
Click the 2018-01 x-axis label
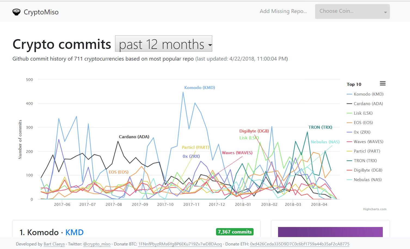click(243, 204)
